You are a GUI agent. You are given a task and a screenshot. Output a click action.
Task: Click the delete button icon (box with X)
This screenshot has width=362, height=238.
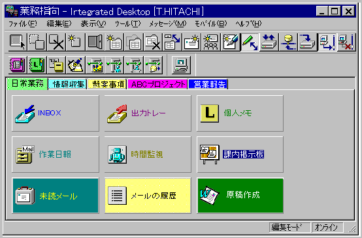(x=56, y=42)
